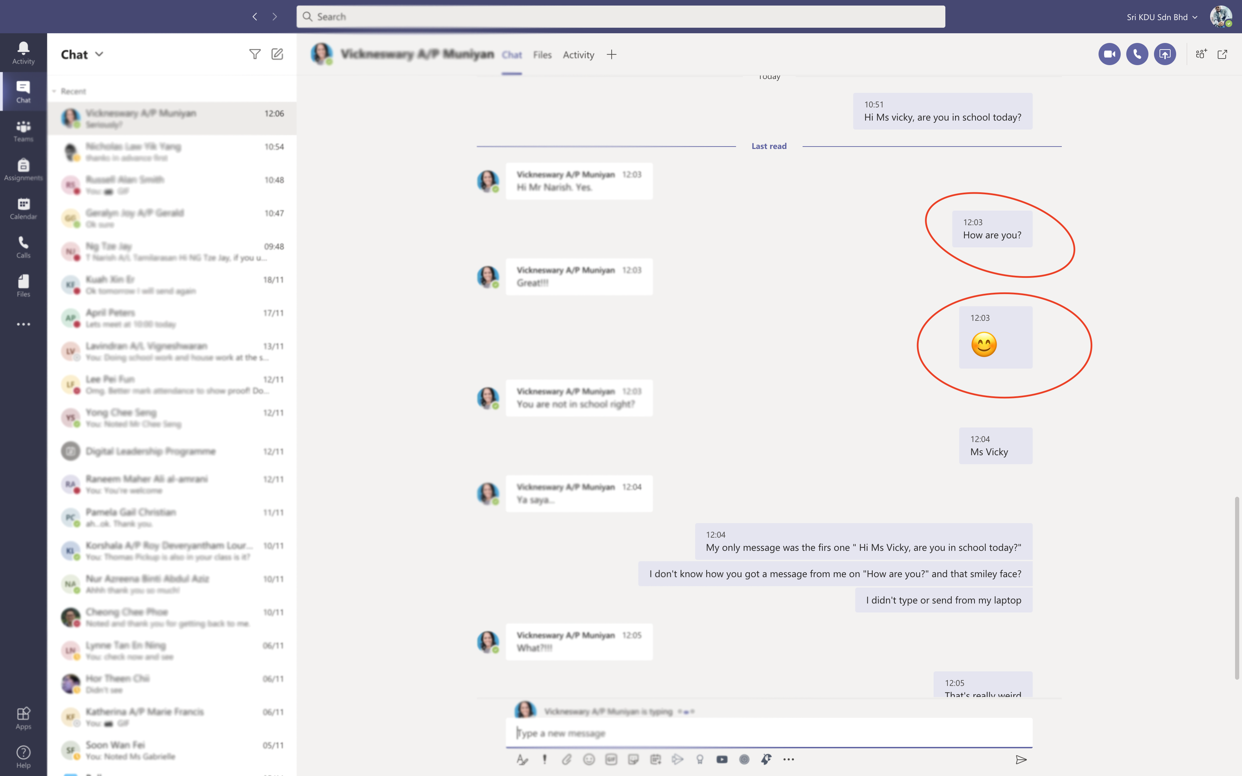The width and height of the screenshot is (1242, 776).
Task: Open the profile avatar menu
Action: tap(1221, 16)
